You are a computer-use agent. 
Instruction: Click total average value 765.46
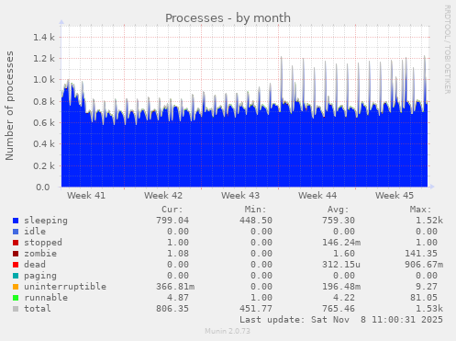(x=339, y=309)
